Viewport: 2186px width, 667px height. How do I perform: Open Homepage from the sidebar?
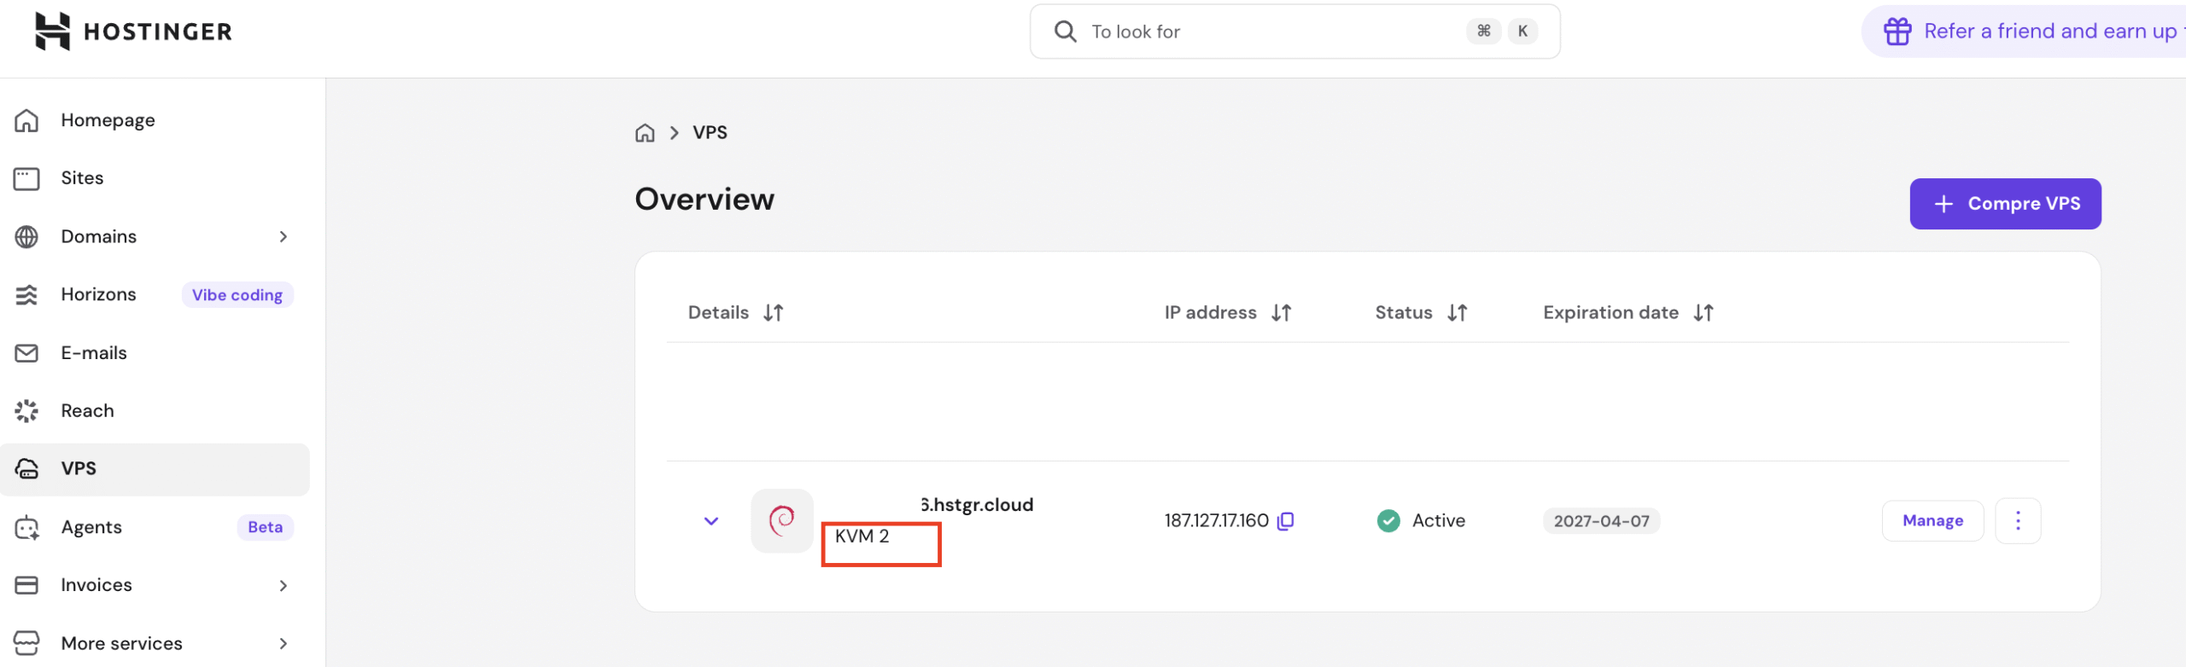(x=108, y=120)
